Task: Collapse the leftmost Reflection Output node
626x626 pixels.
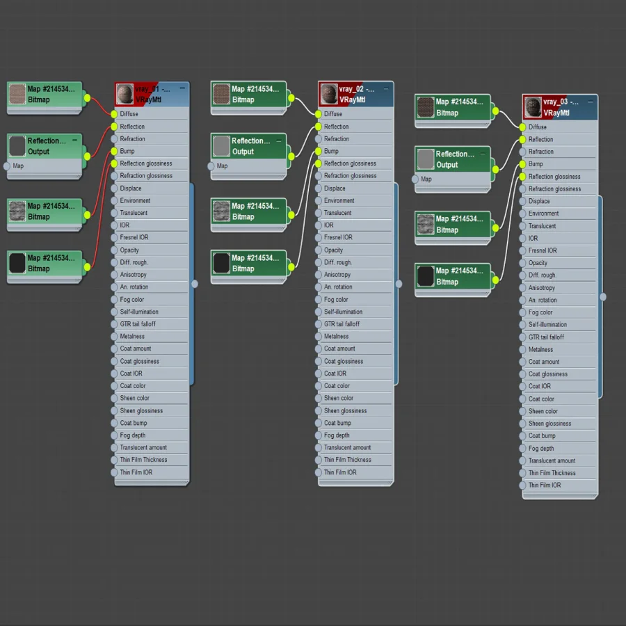Action: pos(74,140)
